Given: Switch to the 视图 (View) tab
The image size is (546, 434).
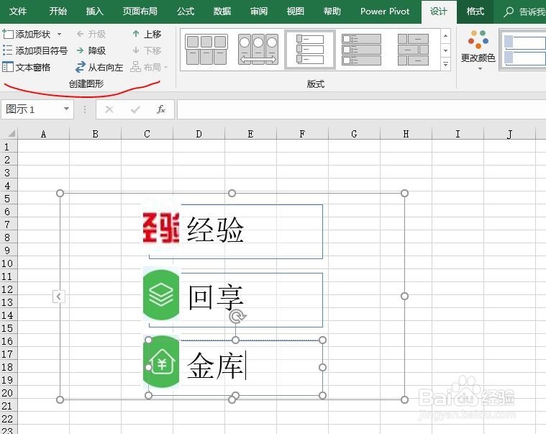Looking at the screenshot, I should 295,12.
